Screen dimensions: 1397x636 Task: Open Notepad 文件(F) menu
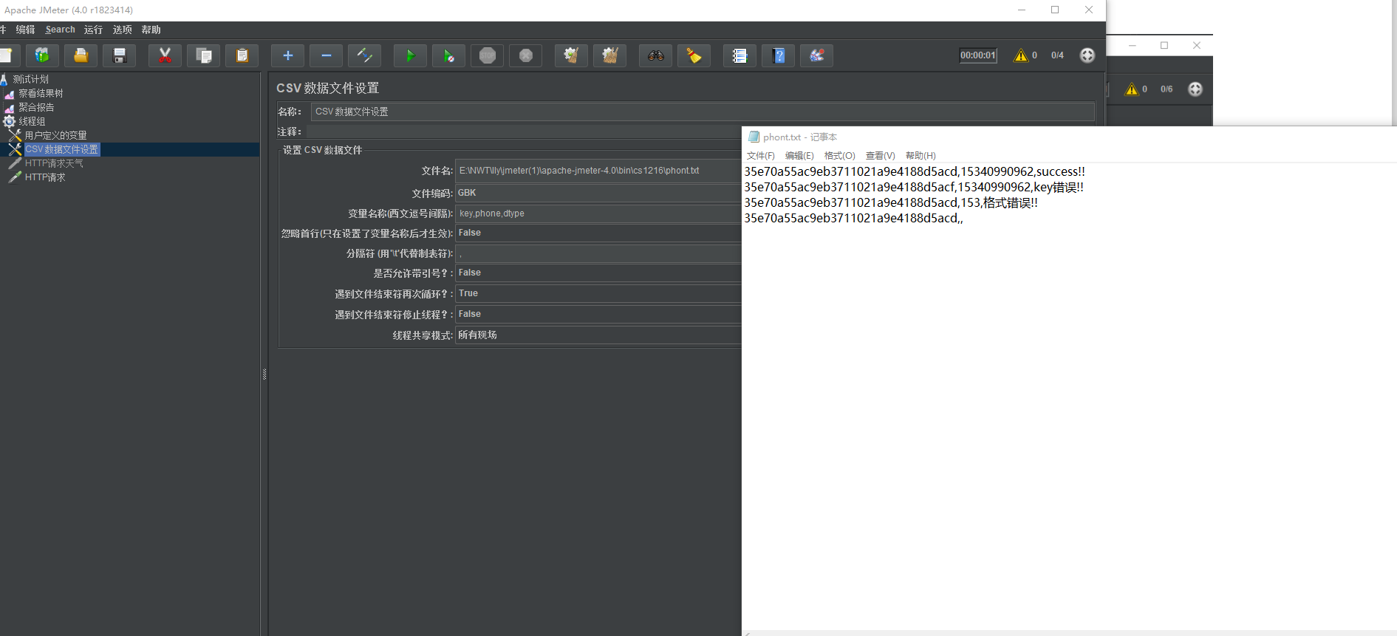pos(761,156)
